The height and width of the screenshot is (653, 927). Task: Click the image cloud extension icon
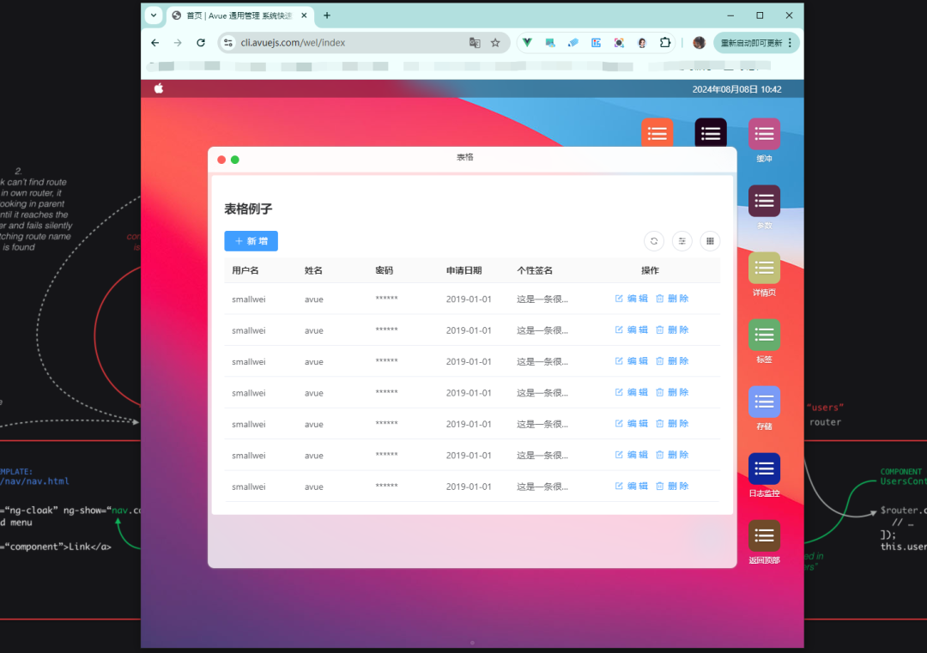tap(550, 43)
